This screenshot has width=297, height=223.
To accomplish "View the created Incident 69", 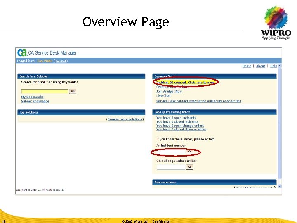I will pos(185,82).
